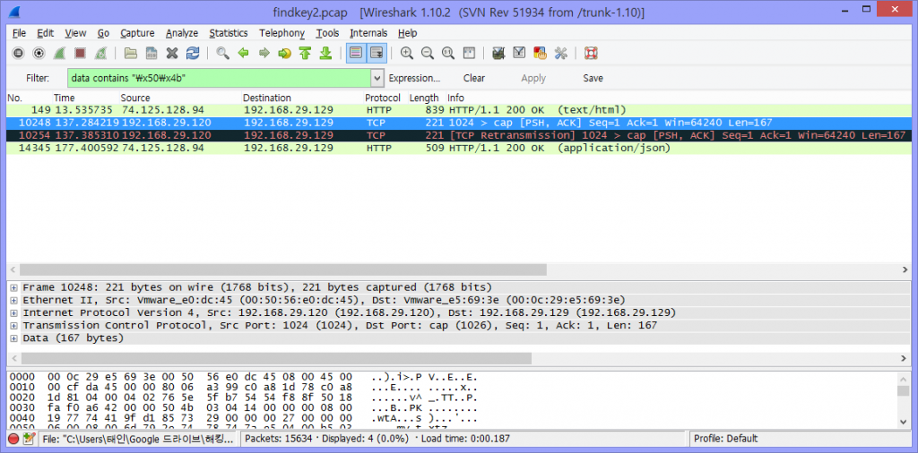The image size is (918, 453).
Task: Go to packet number icon
Action: pyautogui.click(x=284, y=53)
